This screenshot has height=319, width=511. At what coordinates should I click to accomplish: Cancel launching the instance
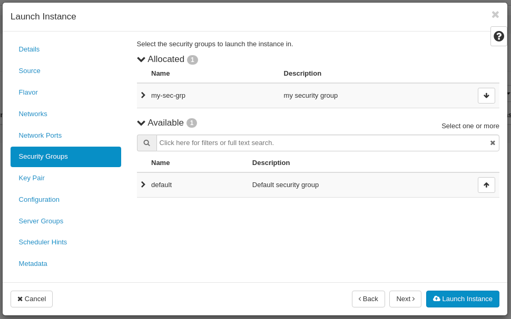[x=31, y=299]
